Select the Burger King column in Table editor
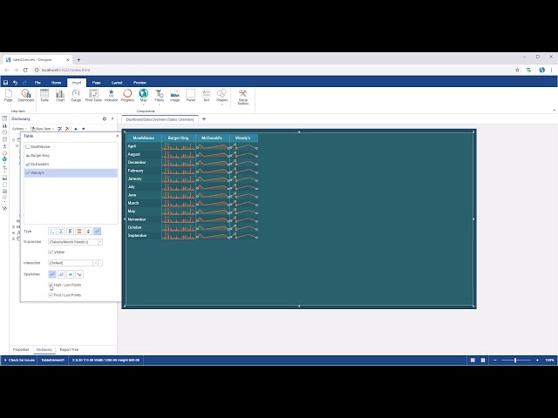 [71, 156]
